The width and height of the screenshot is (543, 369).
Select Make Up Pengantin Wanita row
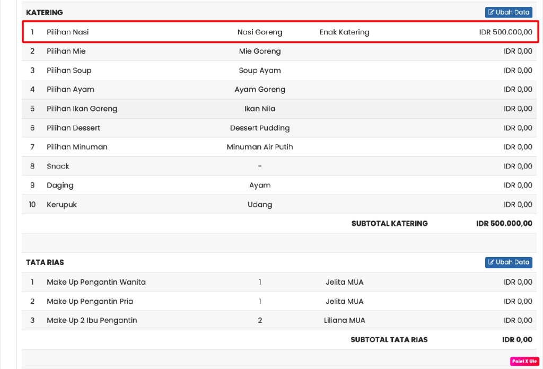coord(96,282)
